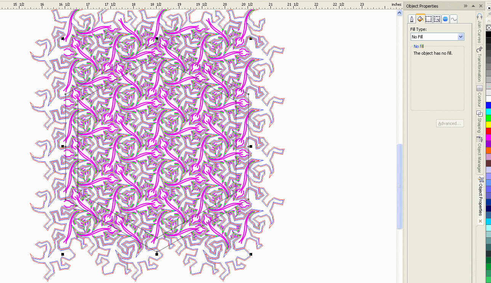Screen dimensions: 491x283
Task: Open the Curve properties tab
Action: point(454,19)
